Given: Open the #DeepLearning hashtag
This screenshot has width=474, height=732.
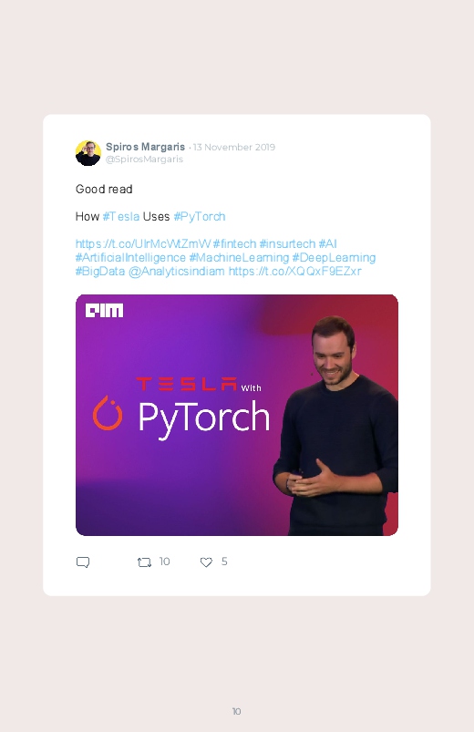Looking at the screenshot, I should [x=334, y=258].
